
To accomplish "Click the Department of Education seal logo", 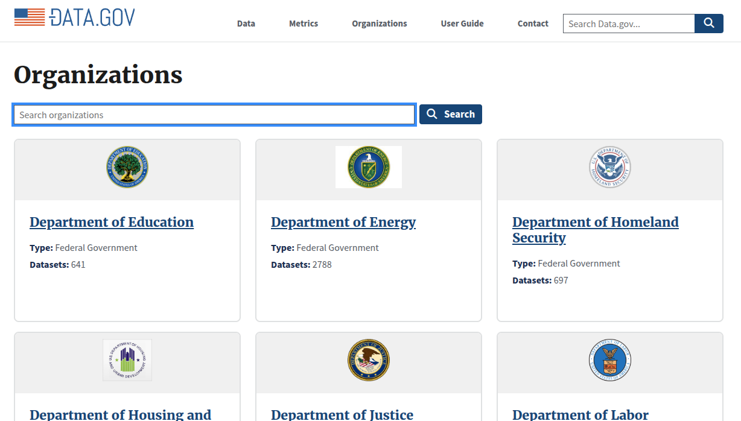I will [127, 167].
